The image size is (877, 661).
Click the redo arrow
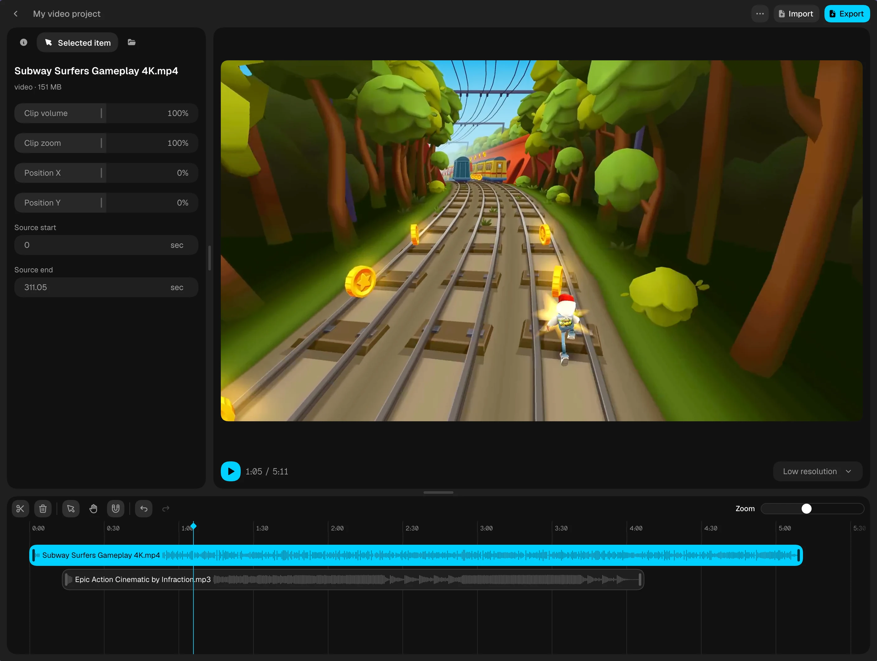click(x=166, y=508)
